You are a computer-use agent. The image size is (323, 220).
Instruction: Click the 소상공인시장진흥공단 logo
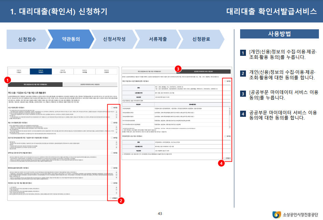point(295,215)
